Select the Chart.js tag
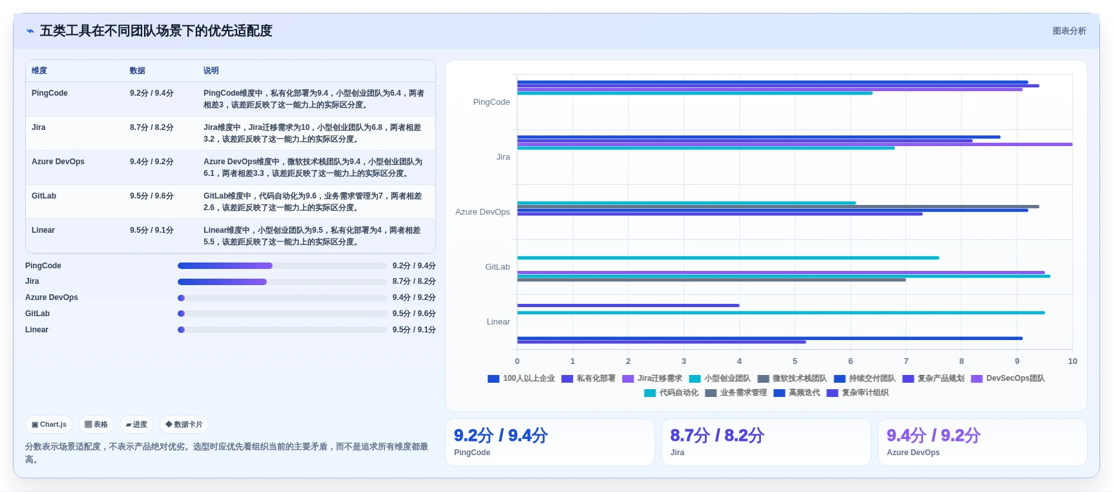 49,425
